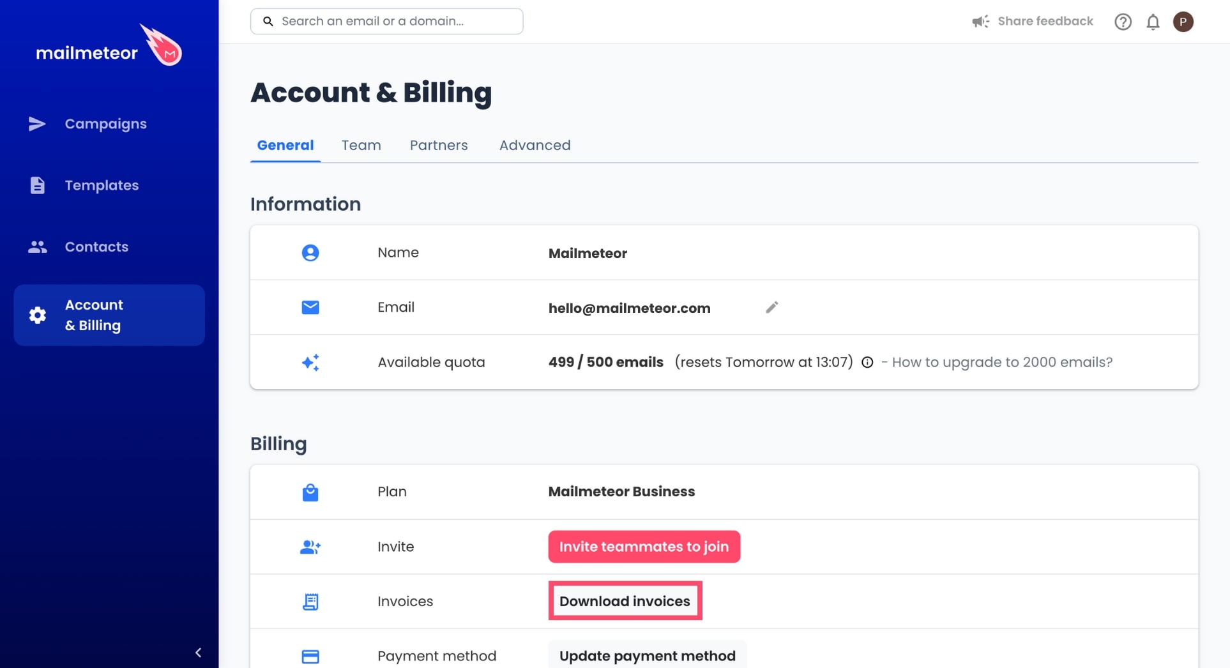The image size is (1230, 668).
Task: Click the Name row person icon
Action: (x=310, y=253)
